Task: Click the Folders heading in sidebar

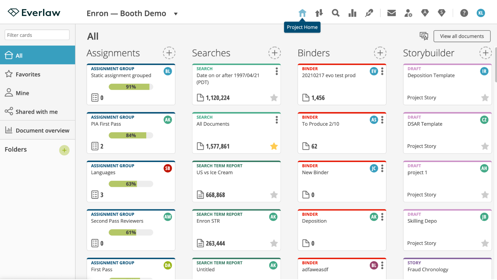Action: (x=16, y=149)
